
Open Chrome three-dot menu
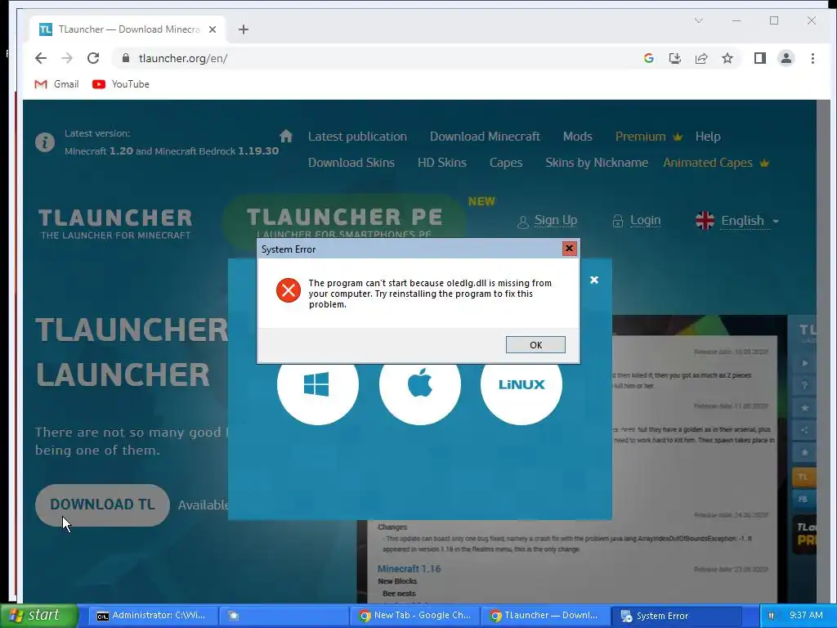tap(812, 58)
